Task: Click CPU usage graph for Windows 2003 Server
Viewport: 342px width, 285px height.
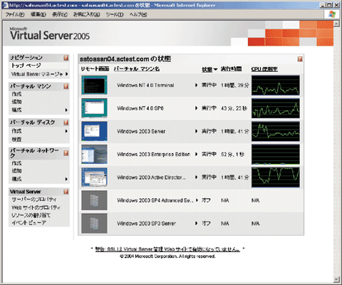Action: [x=276, y=131]
